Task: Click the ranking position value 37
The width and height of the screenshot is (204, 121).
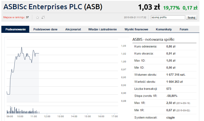Action: [27, 17]
